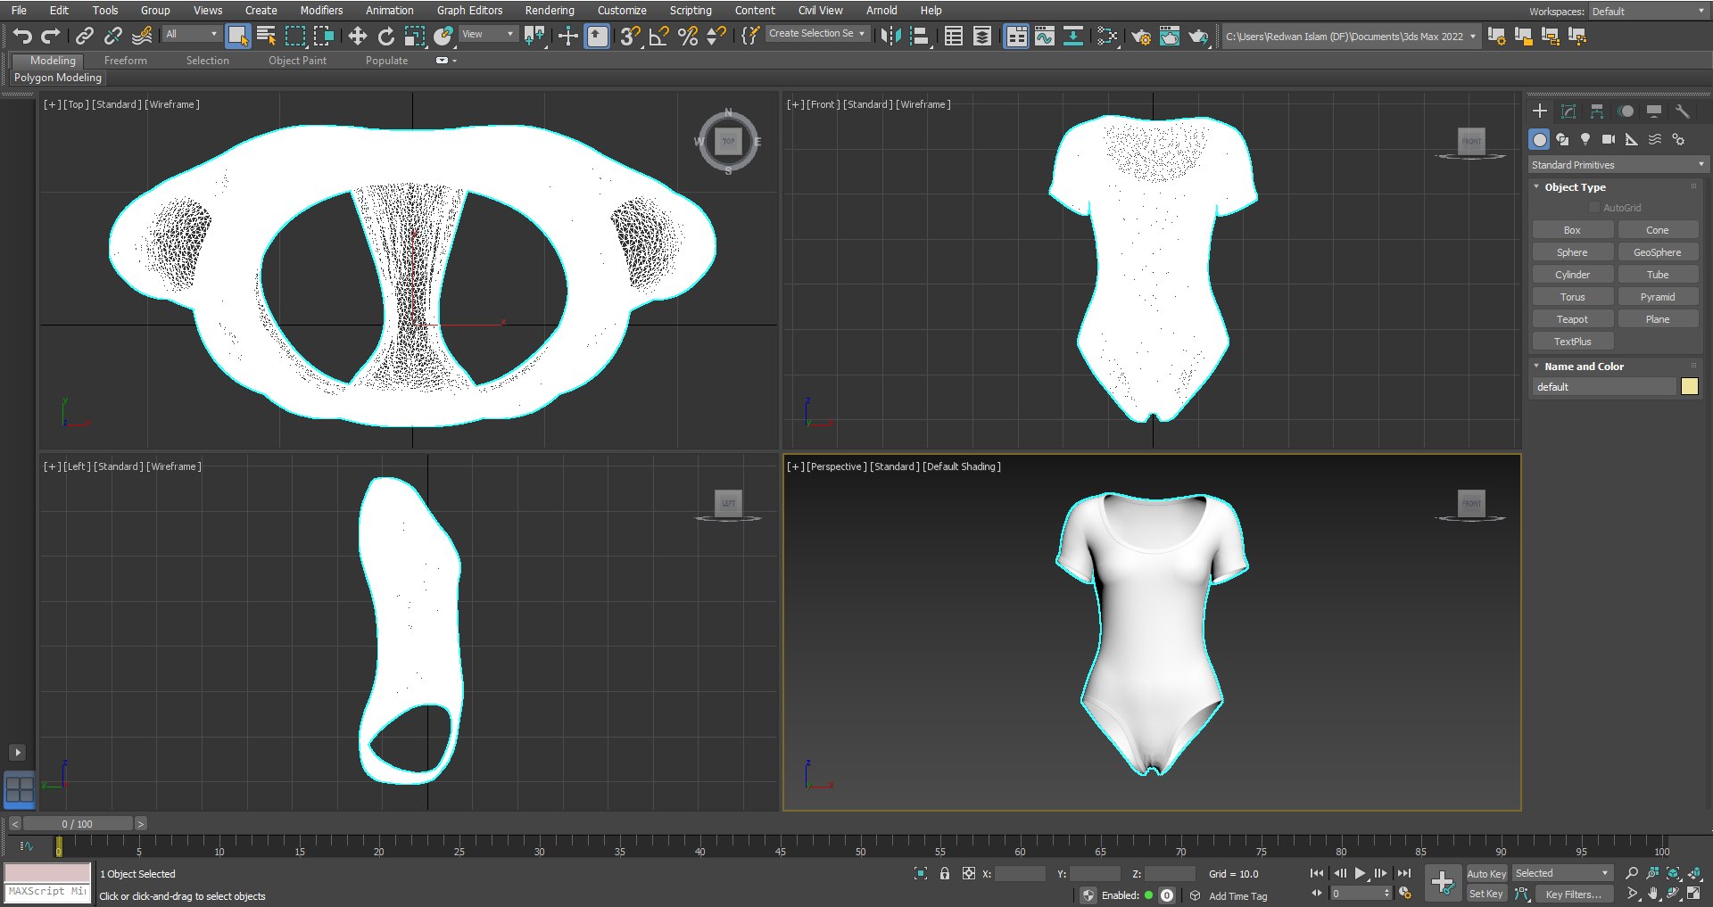
Task: Activate the Select and Scale tool
Action: click(415, 36)
